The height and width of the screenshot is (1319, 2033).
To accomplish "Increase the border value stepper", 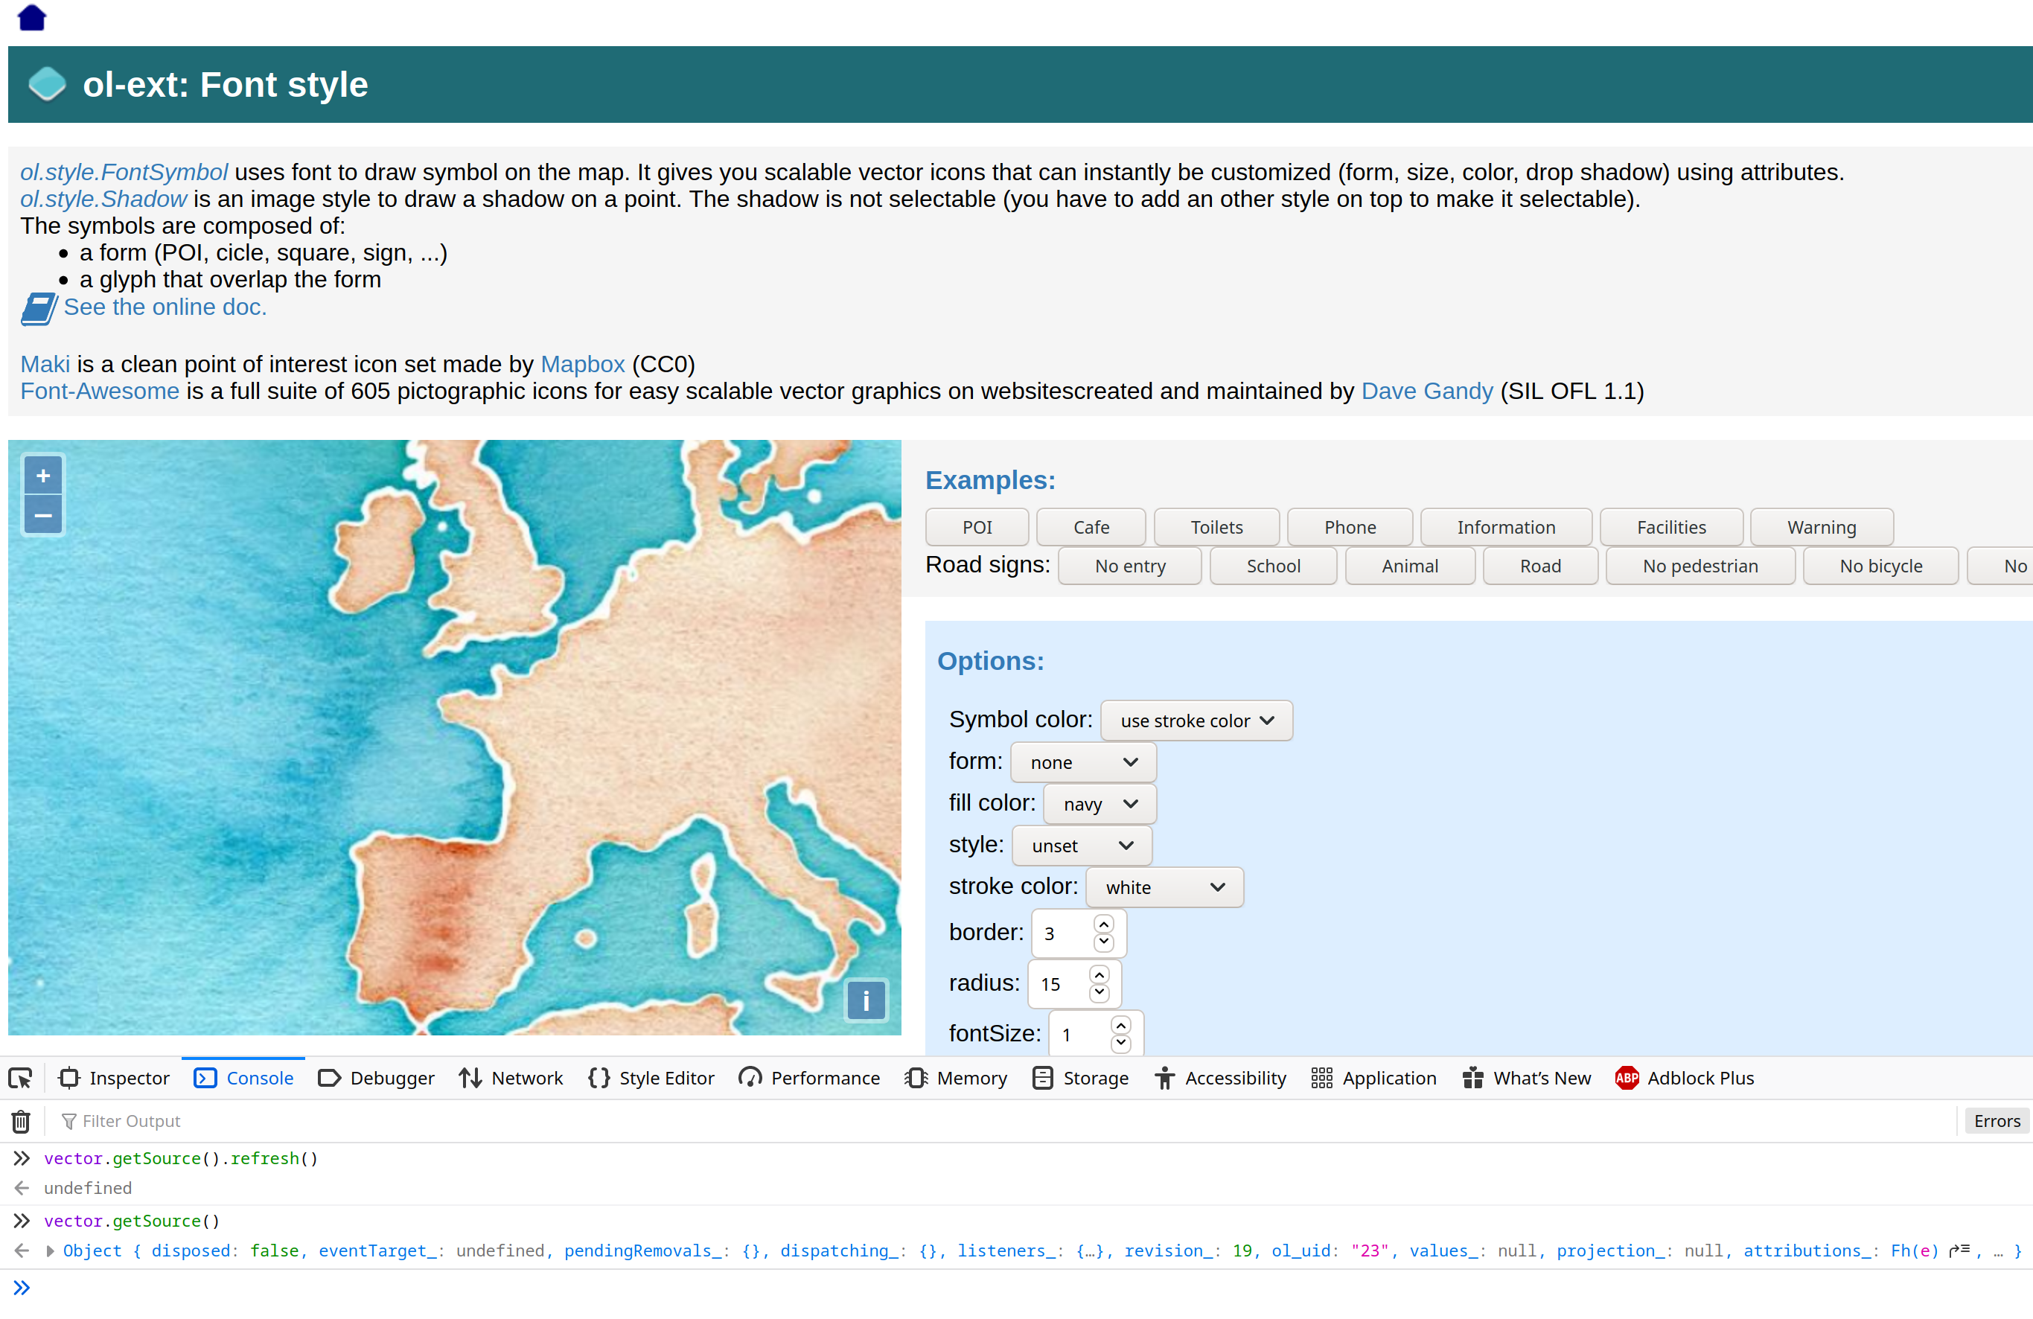I will [1104, 924].
